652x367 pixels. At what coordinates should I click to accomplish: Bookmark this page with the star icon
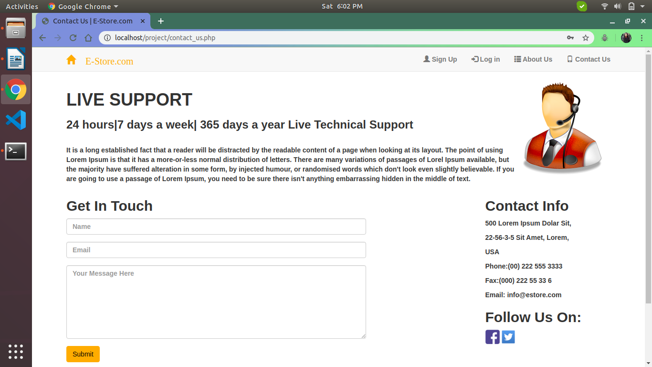[x=586, y=37]
